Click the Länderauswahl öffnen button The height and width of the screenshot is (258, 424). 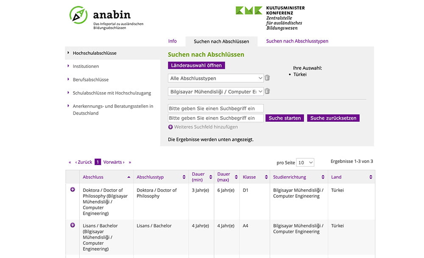(x=196, y=65)
